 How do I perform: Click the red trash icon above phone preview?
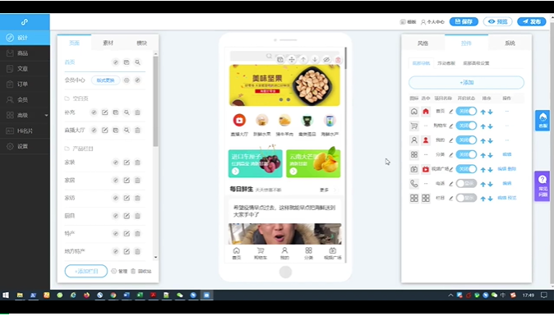click(338, 60)
